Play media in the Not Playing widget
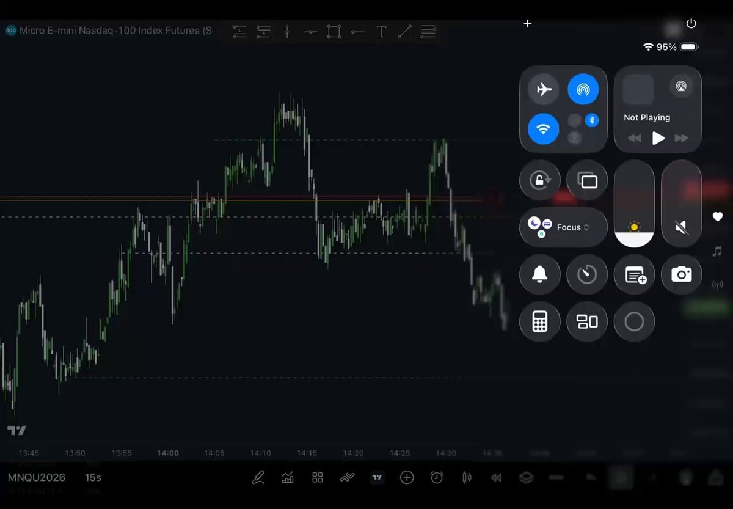The width and height of the screenshot is (733, 509). point(658,138)
